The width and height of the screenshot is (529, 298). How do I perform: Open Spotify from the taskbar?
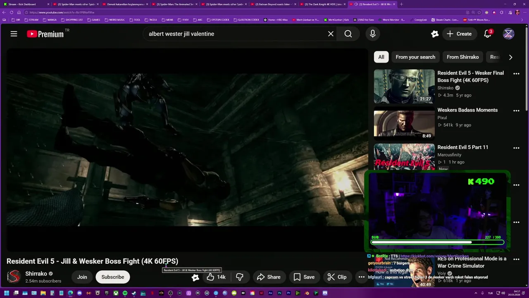click(x=125, y=293)
